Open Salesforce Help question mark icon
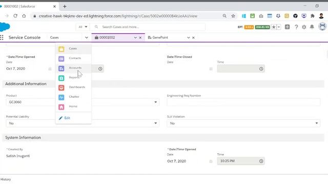 (296, 27)
